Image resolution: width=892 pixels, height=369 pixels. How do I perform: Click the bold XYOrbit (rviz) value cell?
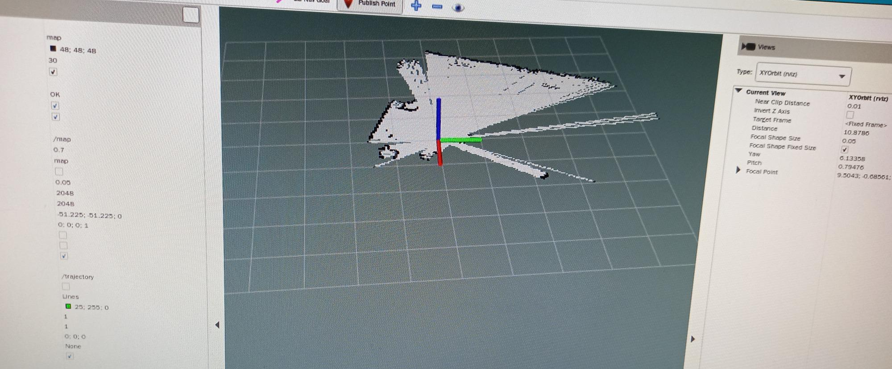coord(868,98)
